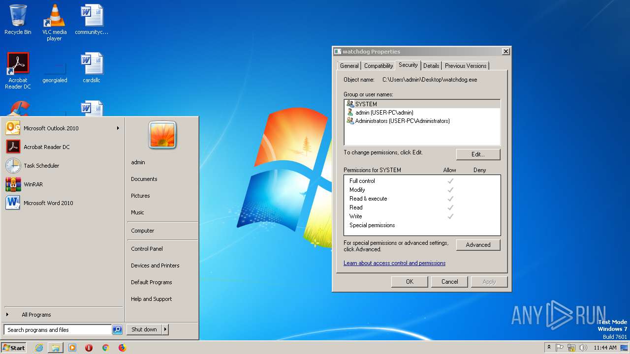The image size is (630, 354).
Task: Follow Learn about access control and permissions link
Action: click(x=394, y=263)
